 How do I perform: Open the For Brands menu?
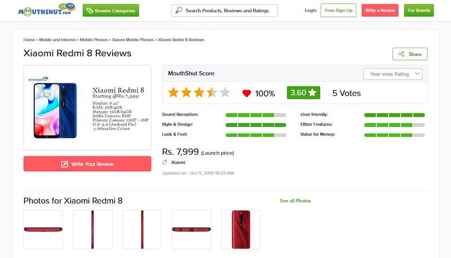[419, 10]
